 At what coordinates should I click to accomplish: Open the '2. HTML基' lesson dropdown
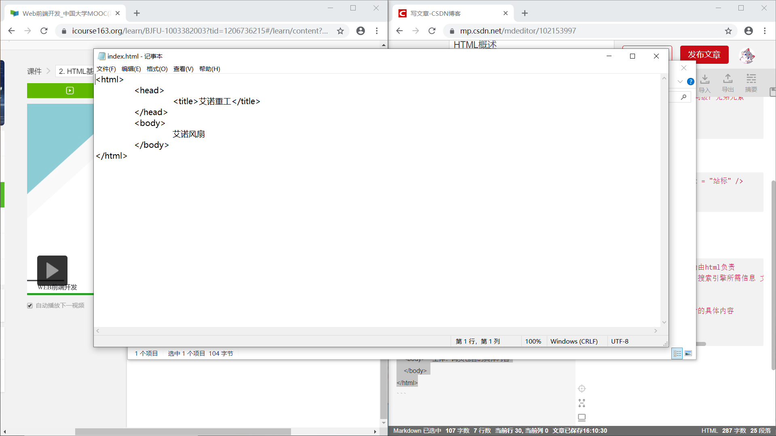tap(75, 71)
